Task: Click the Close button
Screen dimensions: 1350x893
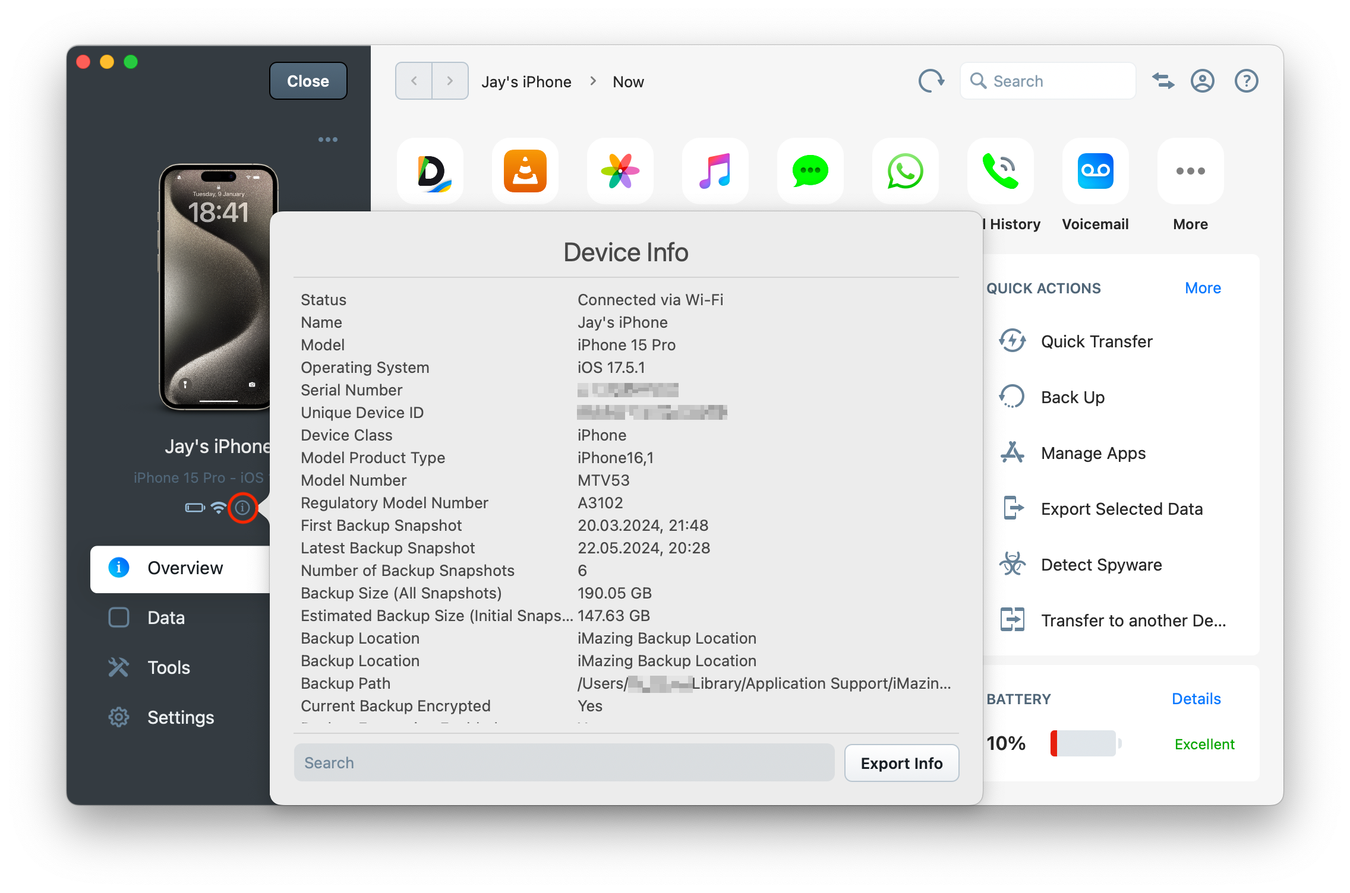Action: [308, 81]
